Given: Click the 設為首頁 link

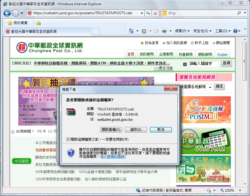Looking at the screenshot, I should [150, 43].
